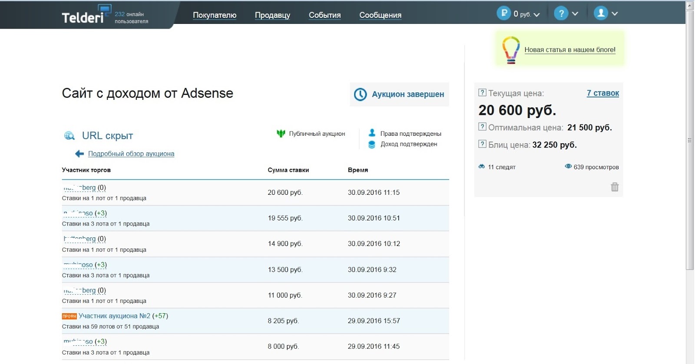Click the help icon next to Текущая цена
The image size is (695, 364).
click(x=482, y=92)
